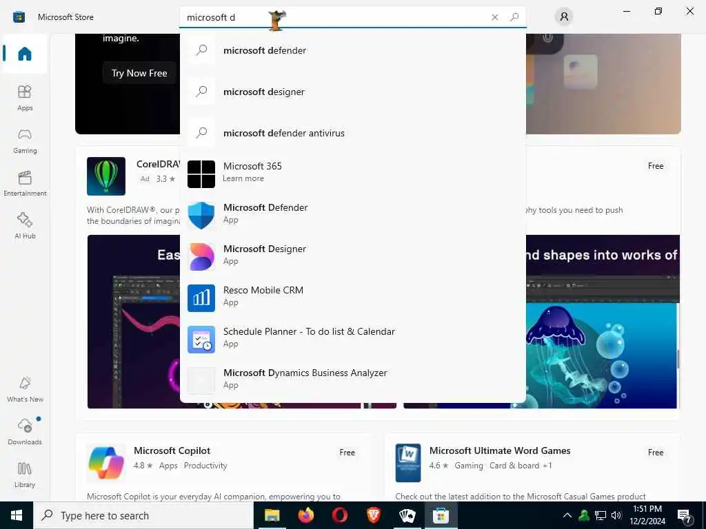Open the jellyfish artwork screenshot thumbnail
Viewport: 706px width, 529px height.
tap(602, 321)
